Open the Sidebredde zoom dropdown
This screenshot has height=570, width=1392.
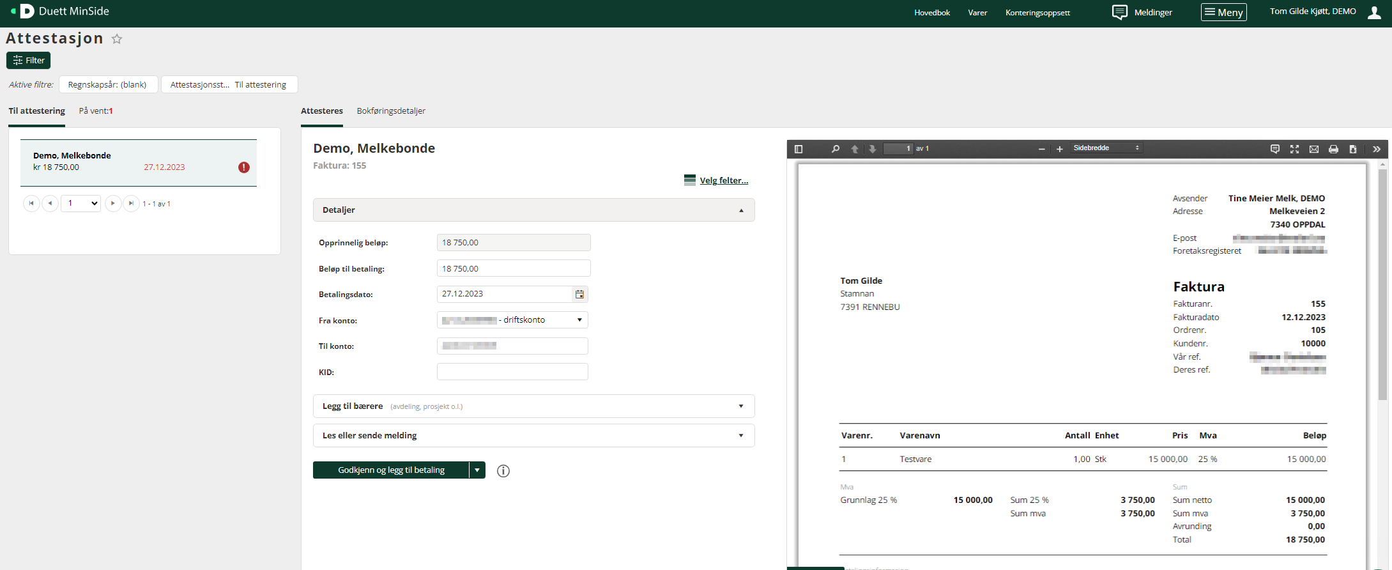tap(1106, 148)
